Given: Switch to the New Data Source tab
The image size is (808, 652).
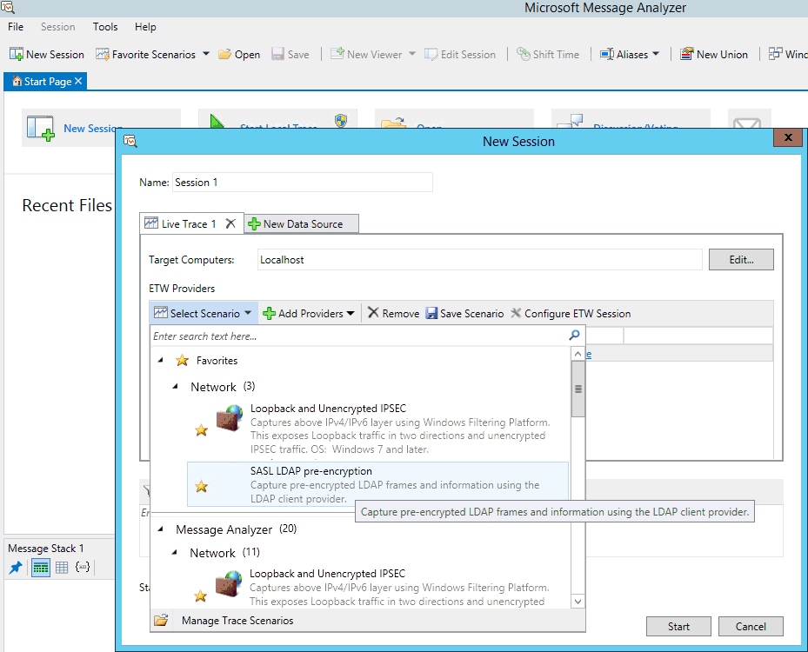Looking at the screenshot, I should coord(302,224).
